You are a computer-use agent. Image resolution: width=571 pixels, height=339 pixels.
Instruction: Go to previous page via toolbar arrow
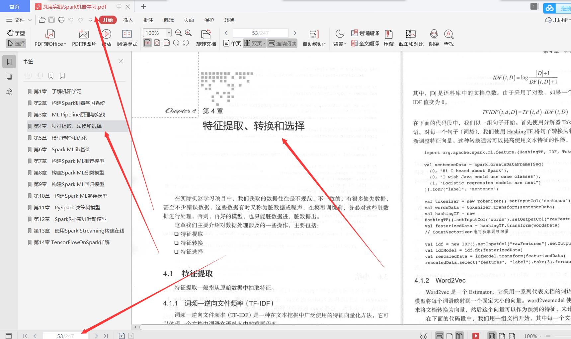(x=226, y=33)
